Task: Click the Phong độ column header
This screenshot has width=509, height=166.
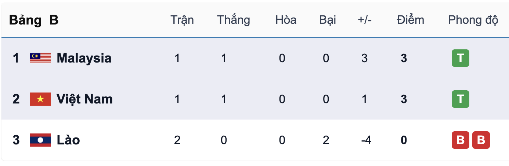Action: pyautogui.click(x=473, y=20)
